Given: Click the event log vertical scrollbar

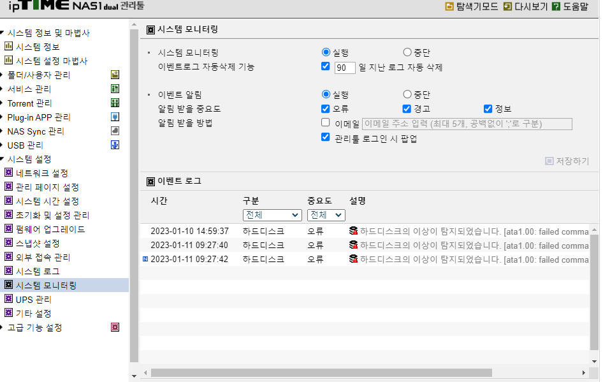Looking at the screenshot, I should 594,291.
